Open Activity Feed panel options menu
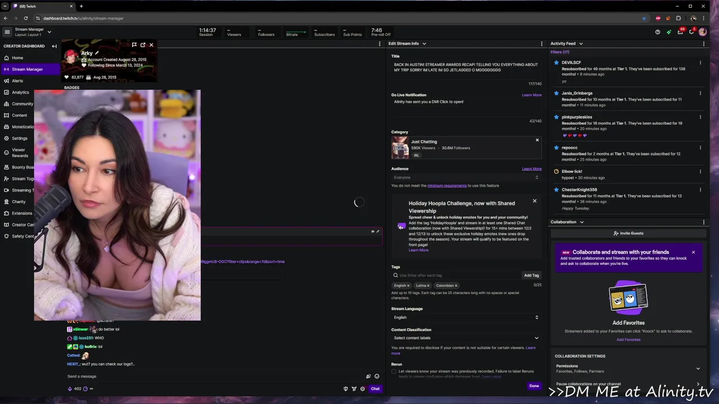Image resolution: width=719 pixels, height=404 pixels. click(704, 44)
